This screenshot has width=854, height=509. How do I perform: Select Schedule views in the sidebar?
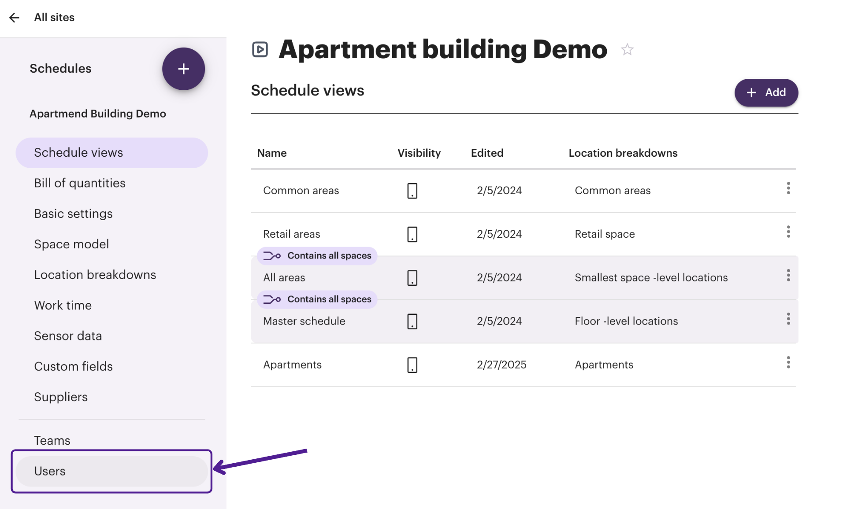(112, 153)
